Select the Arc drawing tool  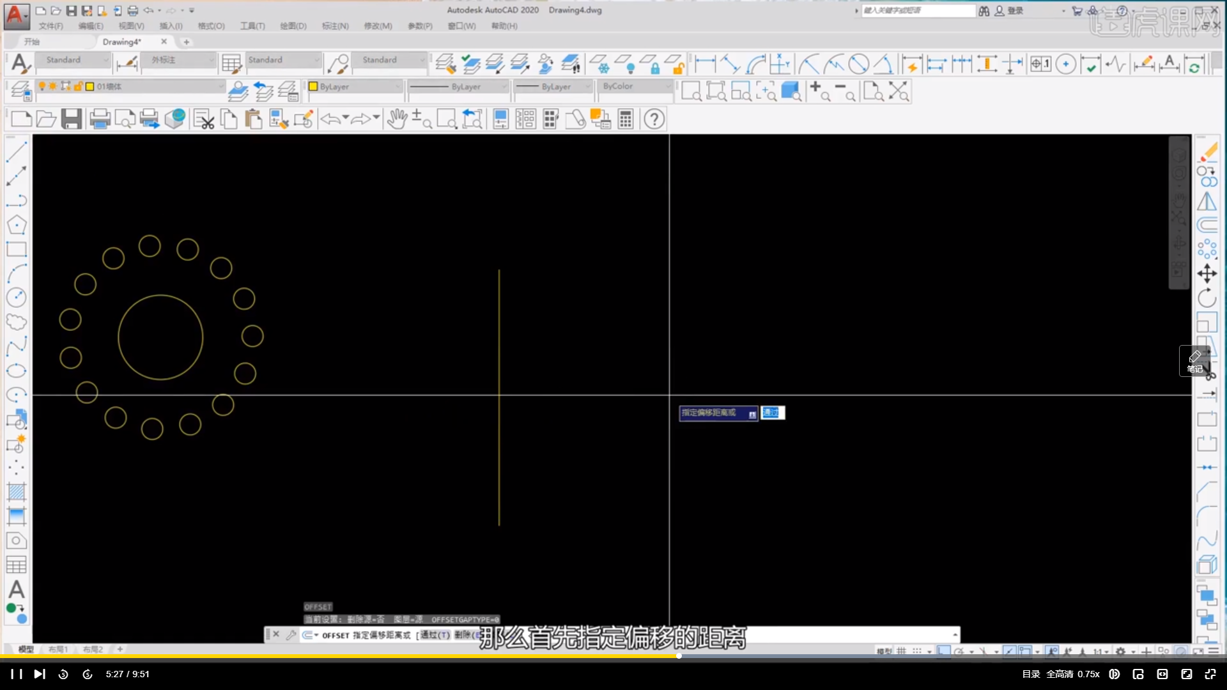[17, 273]
